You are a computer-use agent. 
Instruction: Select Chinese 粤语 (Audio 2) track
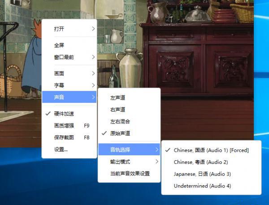[x=211, y=162]
